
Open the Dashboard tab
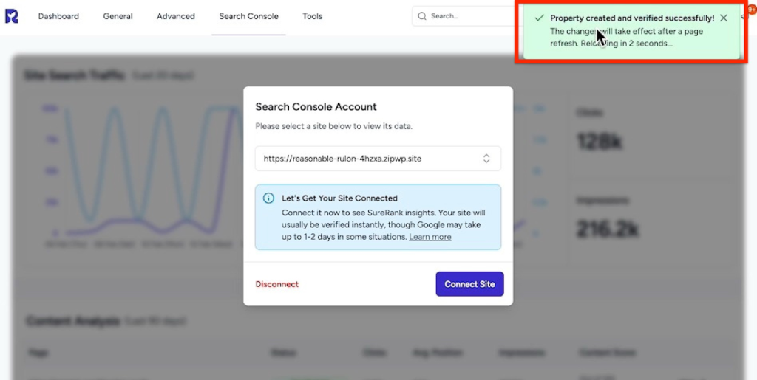58,16
